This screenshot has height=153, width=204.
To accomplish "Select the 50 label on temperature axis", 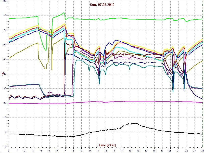I will click(5, 59).
